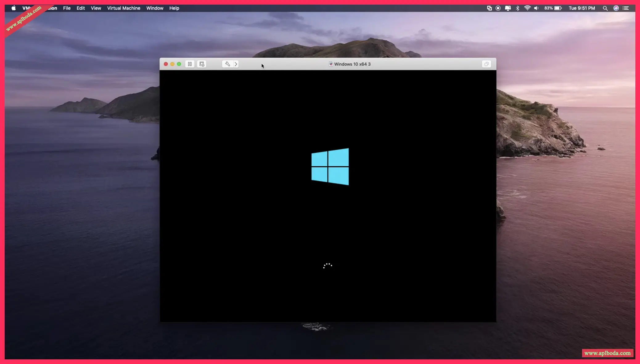Open the Edit menu
Viewport: 640px width, 364px height.
[x=80, y=8]
